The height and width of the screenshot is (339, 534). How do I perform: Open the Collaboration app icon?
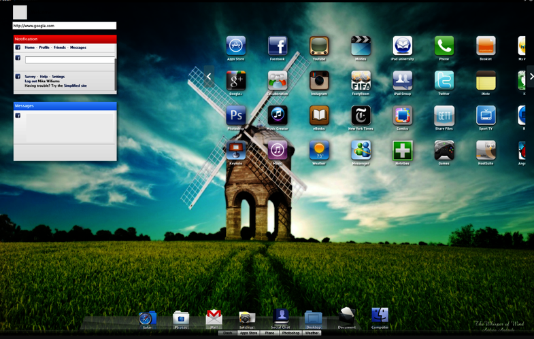(x=278, y=81)
